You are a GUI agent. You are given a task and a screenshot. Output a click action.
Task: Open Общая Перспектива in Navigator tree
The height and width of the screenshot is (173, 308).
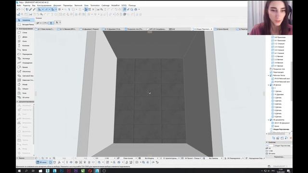pyautogui.click(x=281, y=129)
